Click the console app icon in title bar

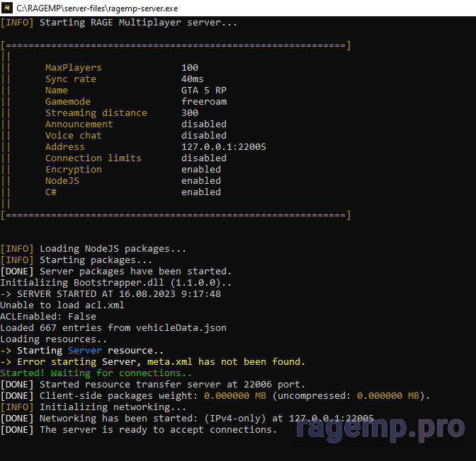pyautogui.click(x=8, y=7)
